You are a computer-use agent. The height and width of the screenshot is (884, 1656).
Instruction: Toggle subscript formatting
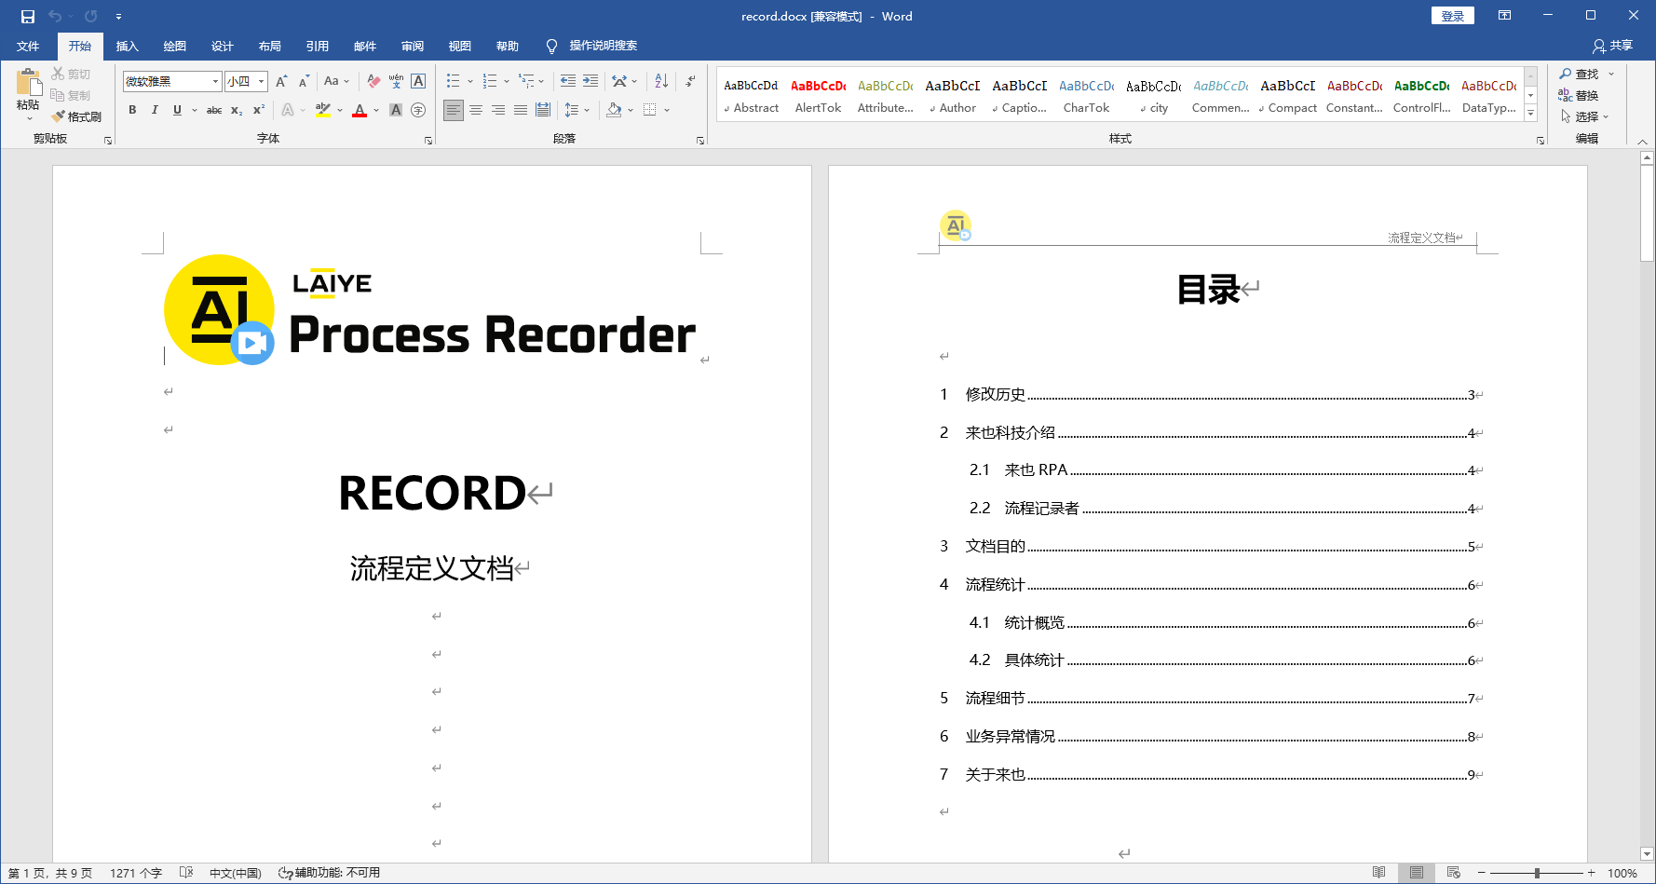[x=237, y=110]
